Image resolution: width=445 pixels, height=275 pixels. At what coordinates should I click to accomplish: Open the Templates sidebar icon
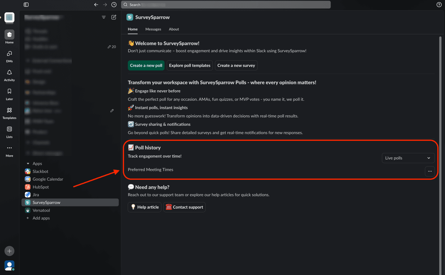pos(9,110)
